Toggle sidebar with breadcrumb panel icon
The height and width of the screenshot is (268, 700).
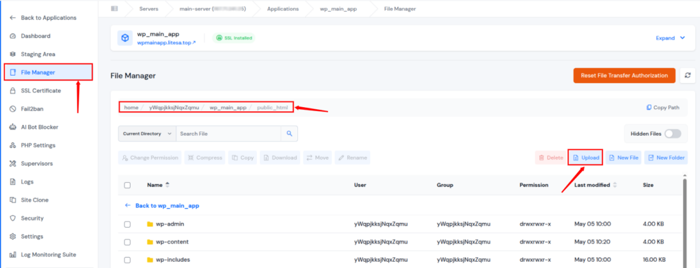[x=114, y=8]
